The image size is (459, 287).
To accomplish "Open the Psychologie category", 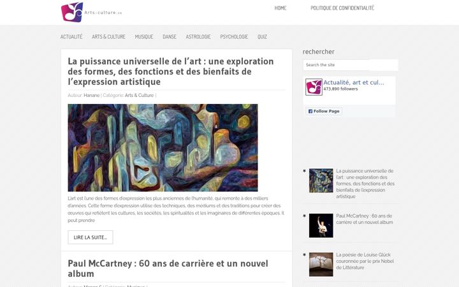I will pos(234,36).
